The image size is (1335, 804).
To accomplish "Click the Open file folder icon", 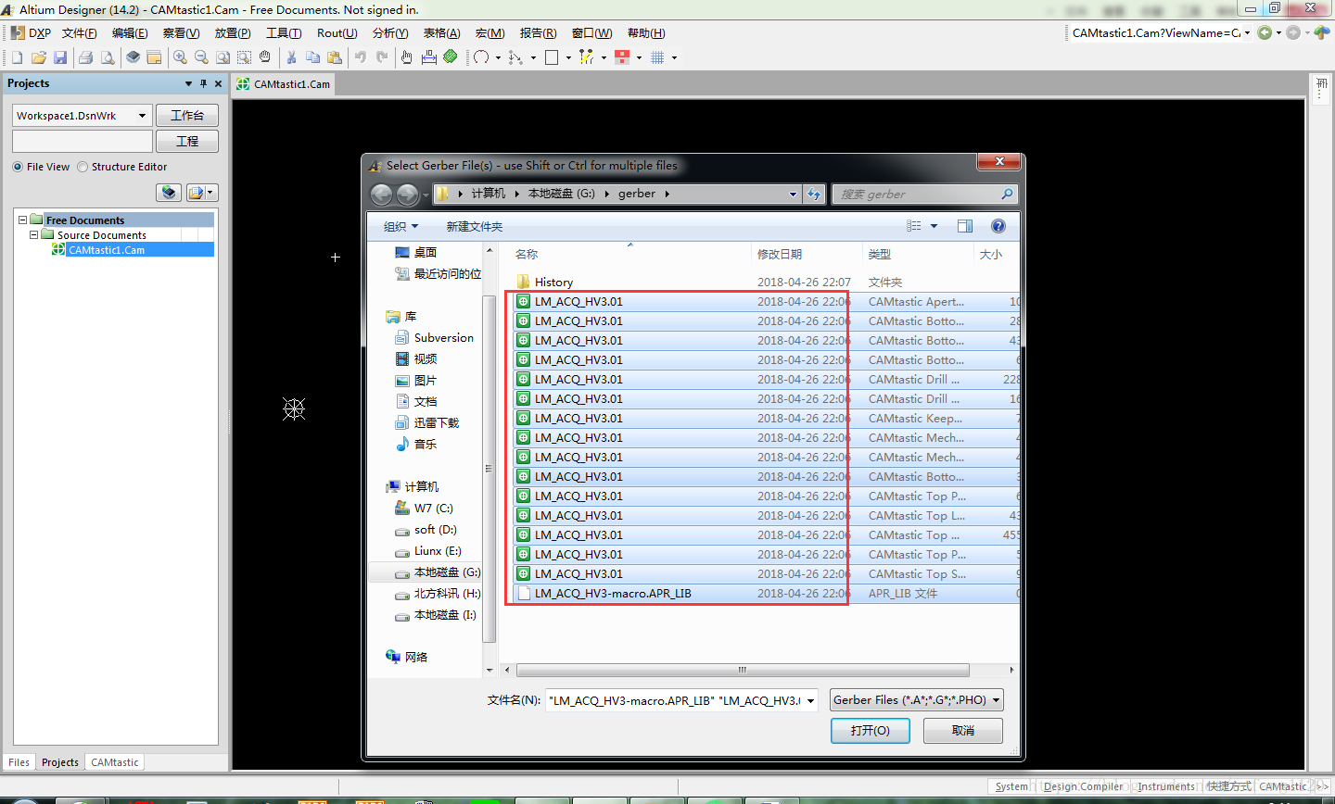I will point(39,57).
